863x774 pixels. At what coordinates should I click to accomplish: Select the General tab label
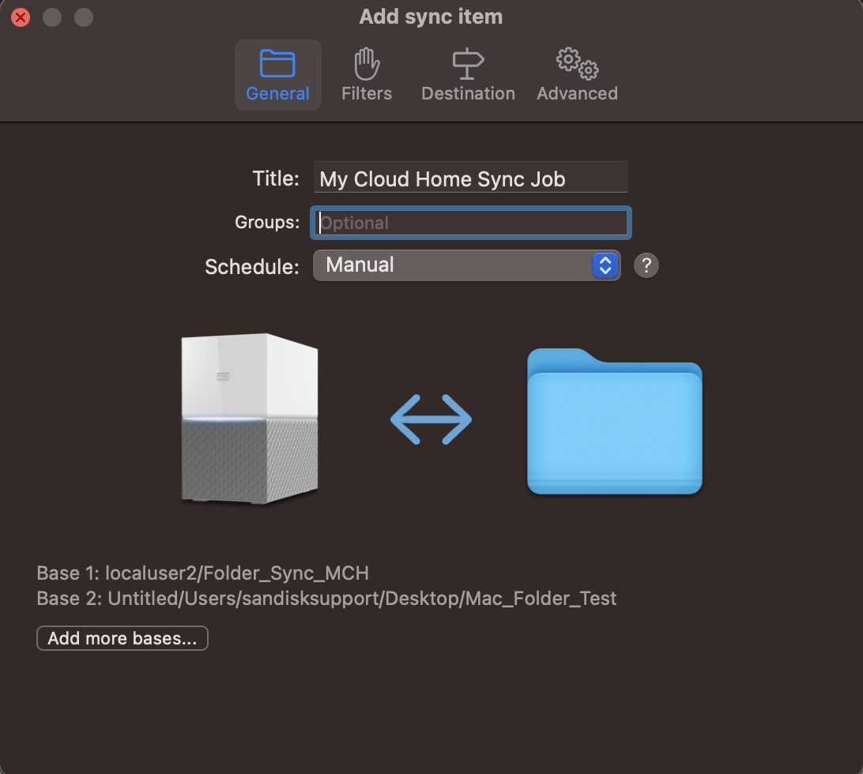278,92
